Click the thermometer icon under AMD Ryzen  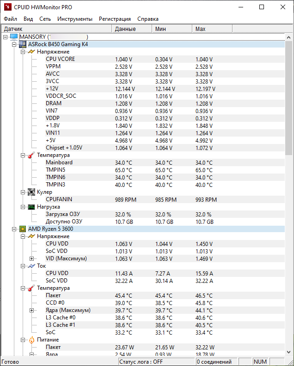point(31,288)
